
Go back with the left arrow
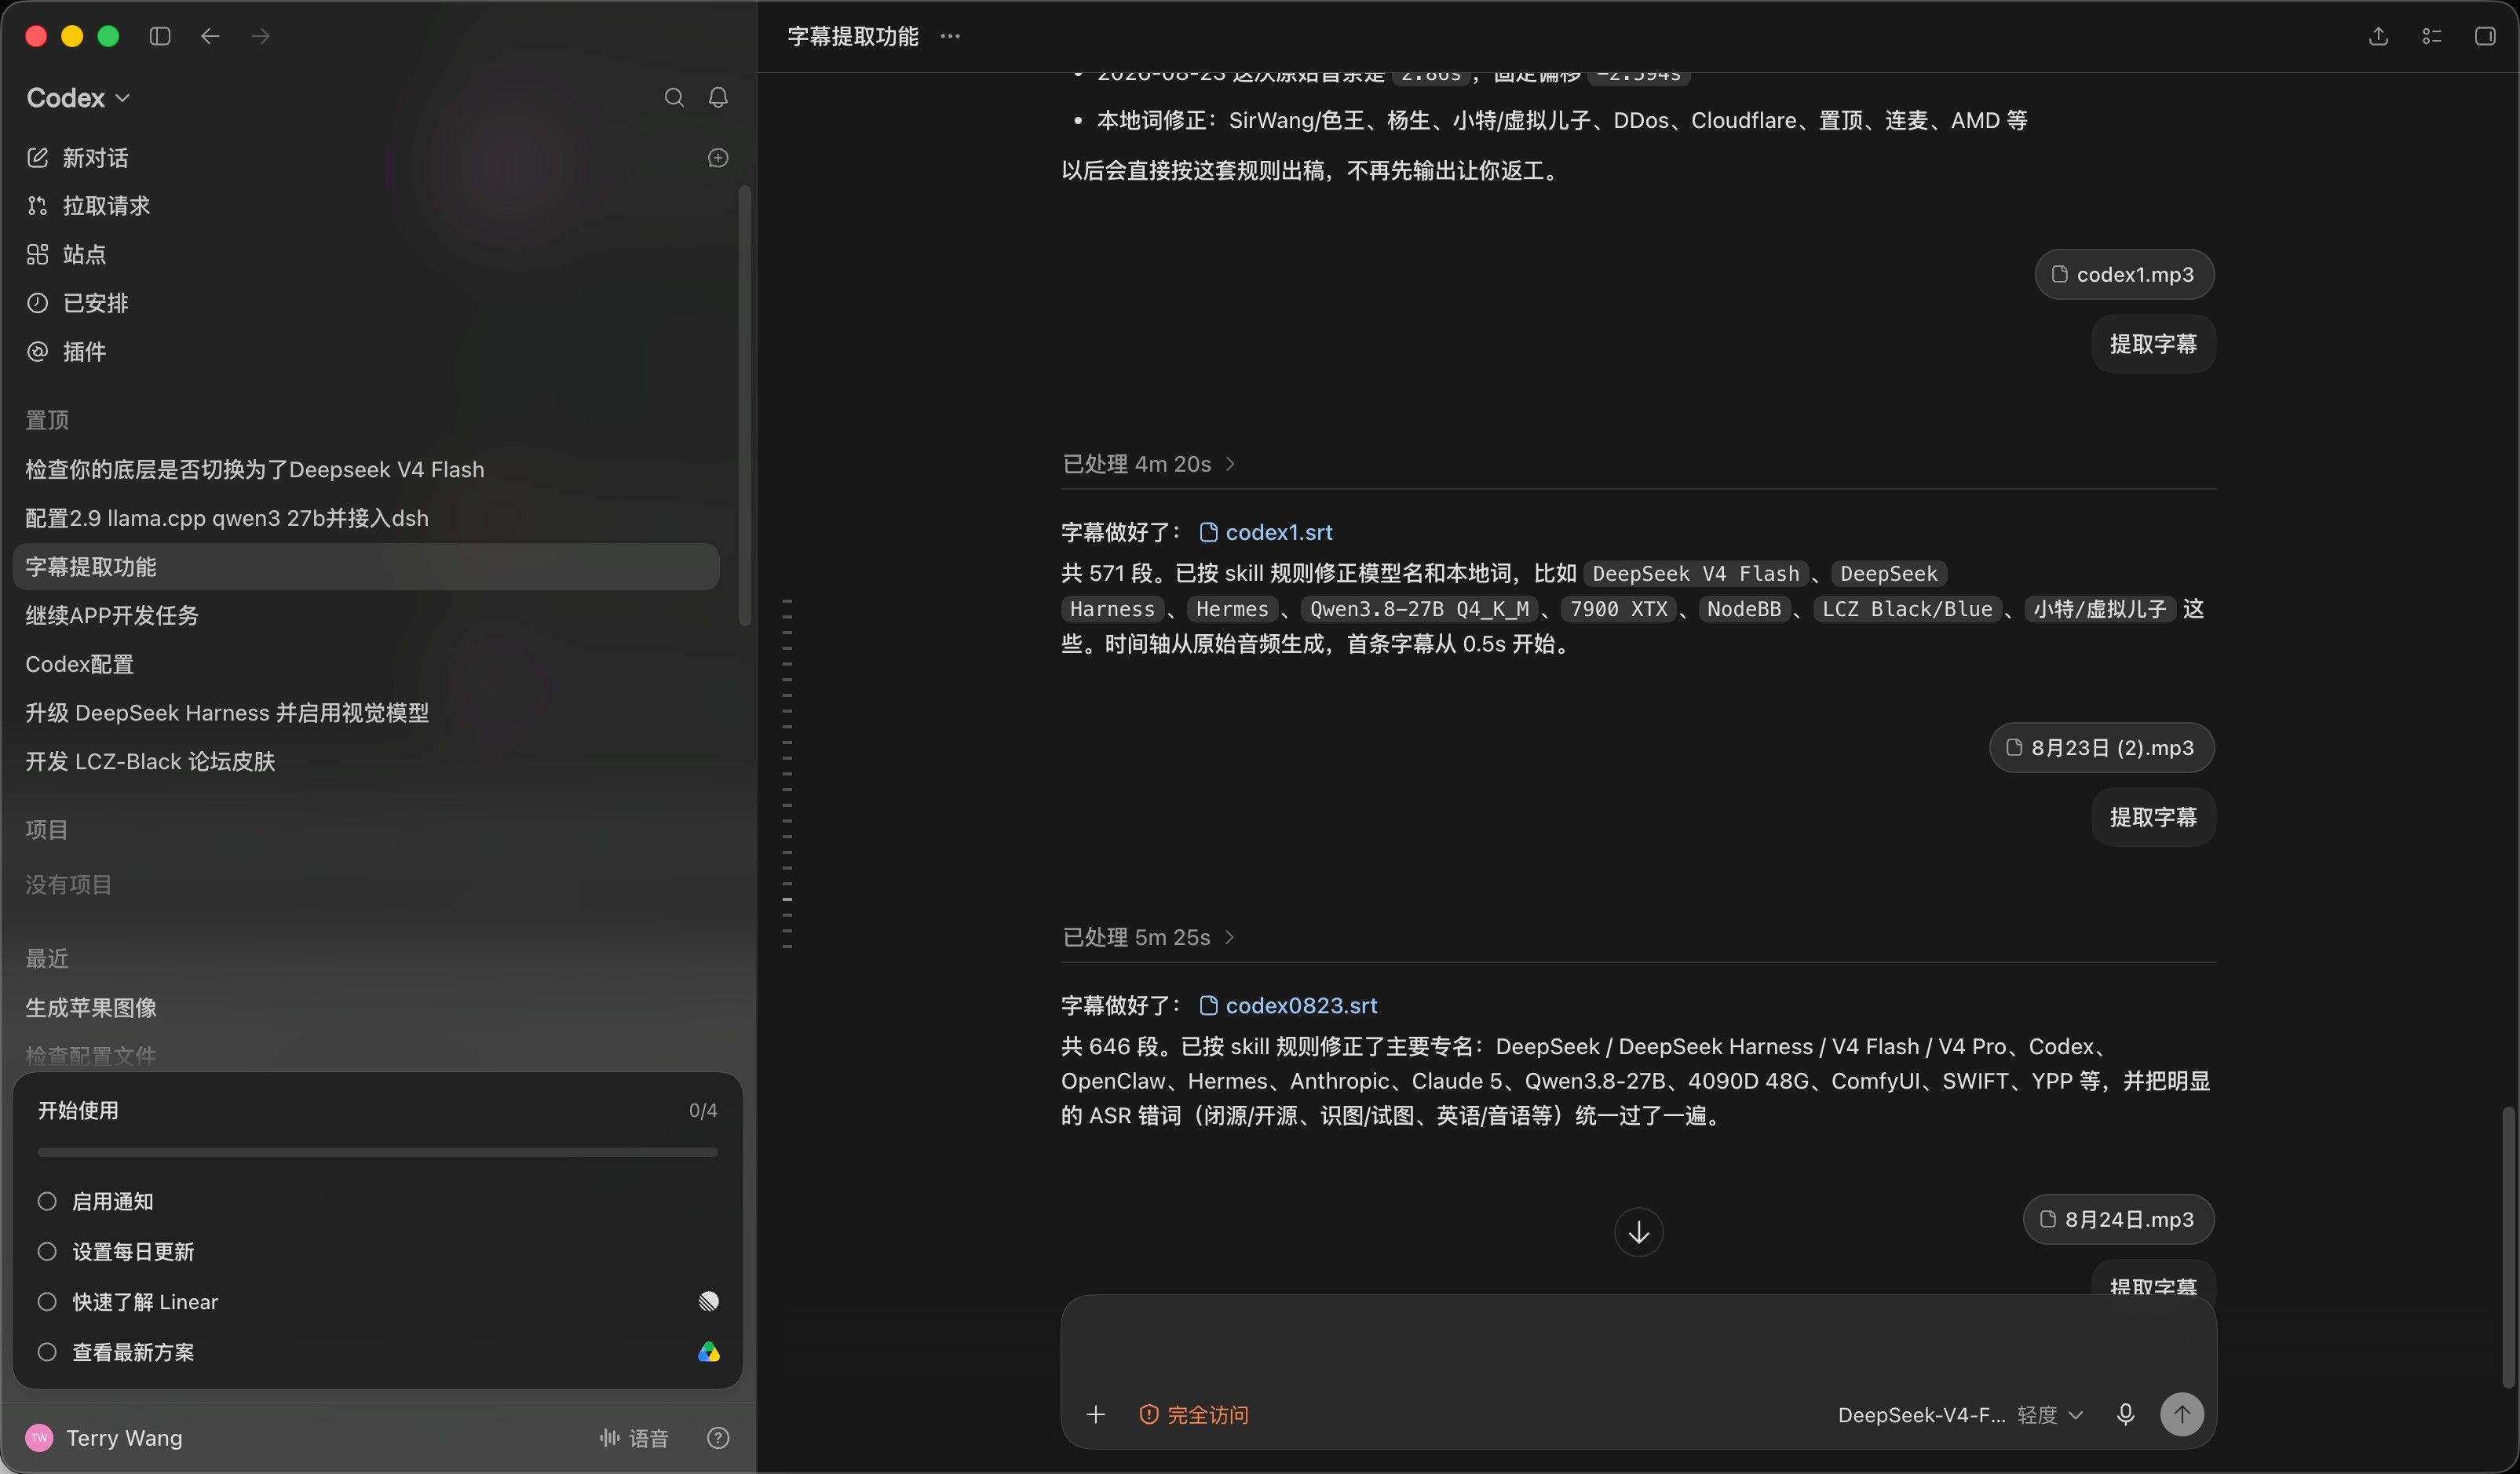210,36
